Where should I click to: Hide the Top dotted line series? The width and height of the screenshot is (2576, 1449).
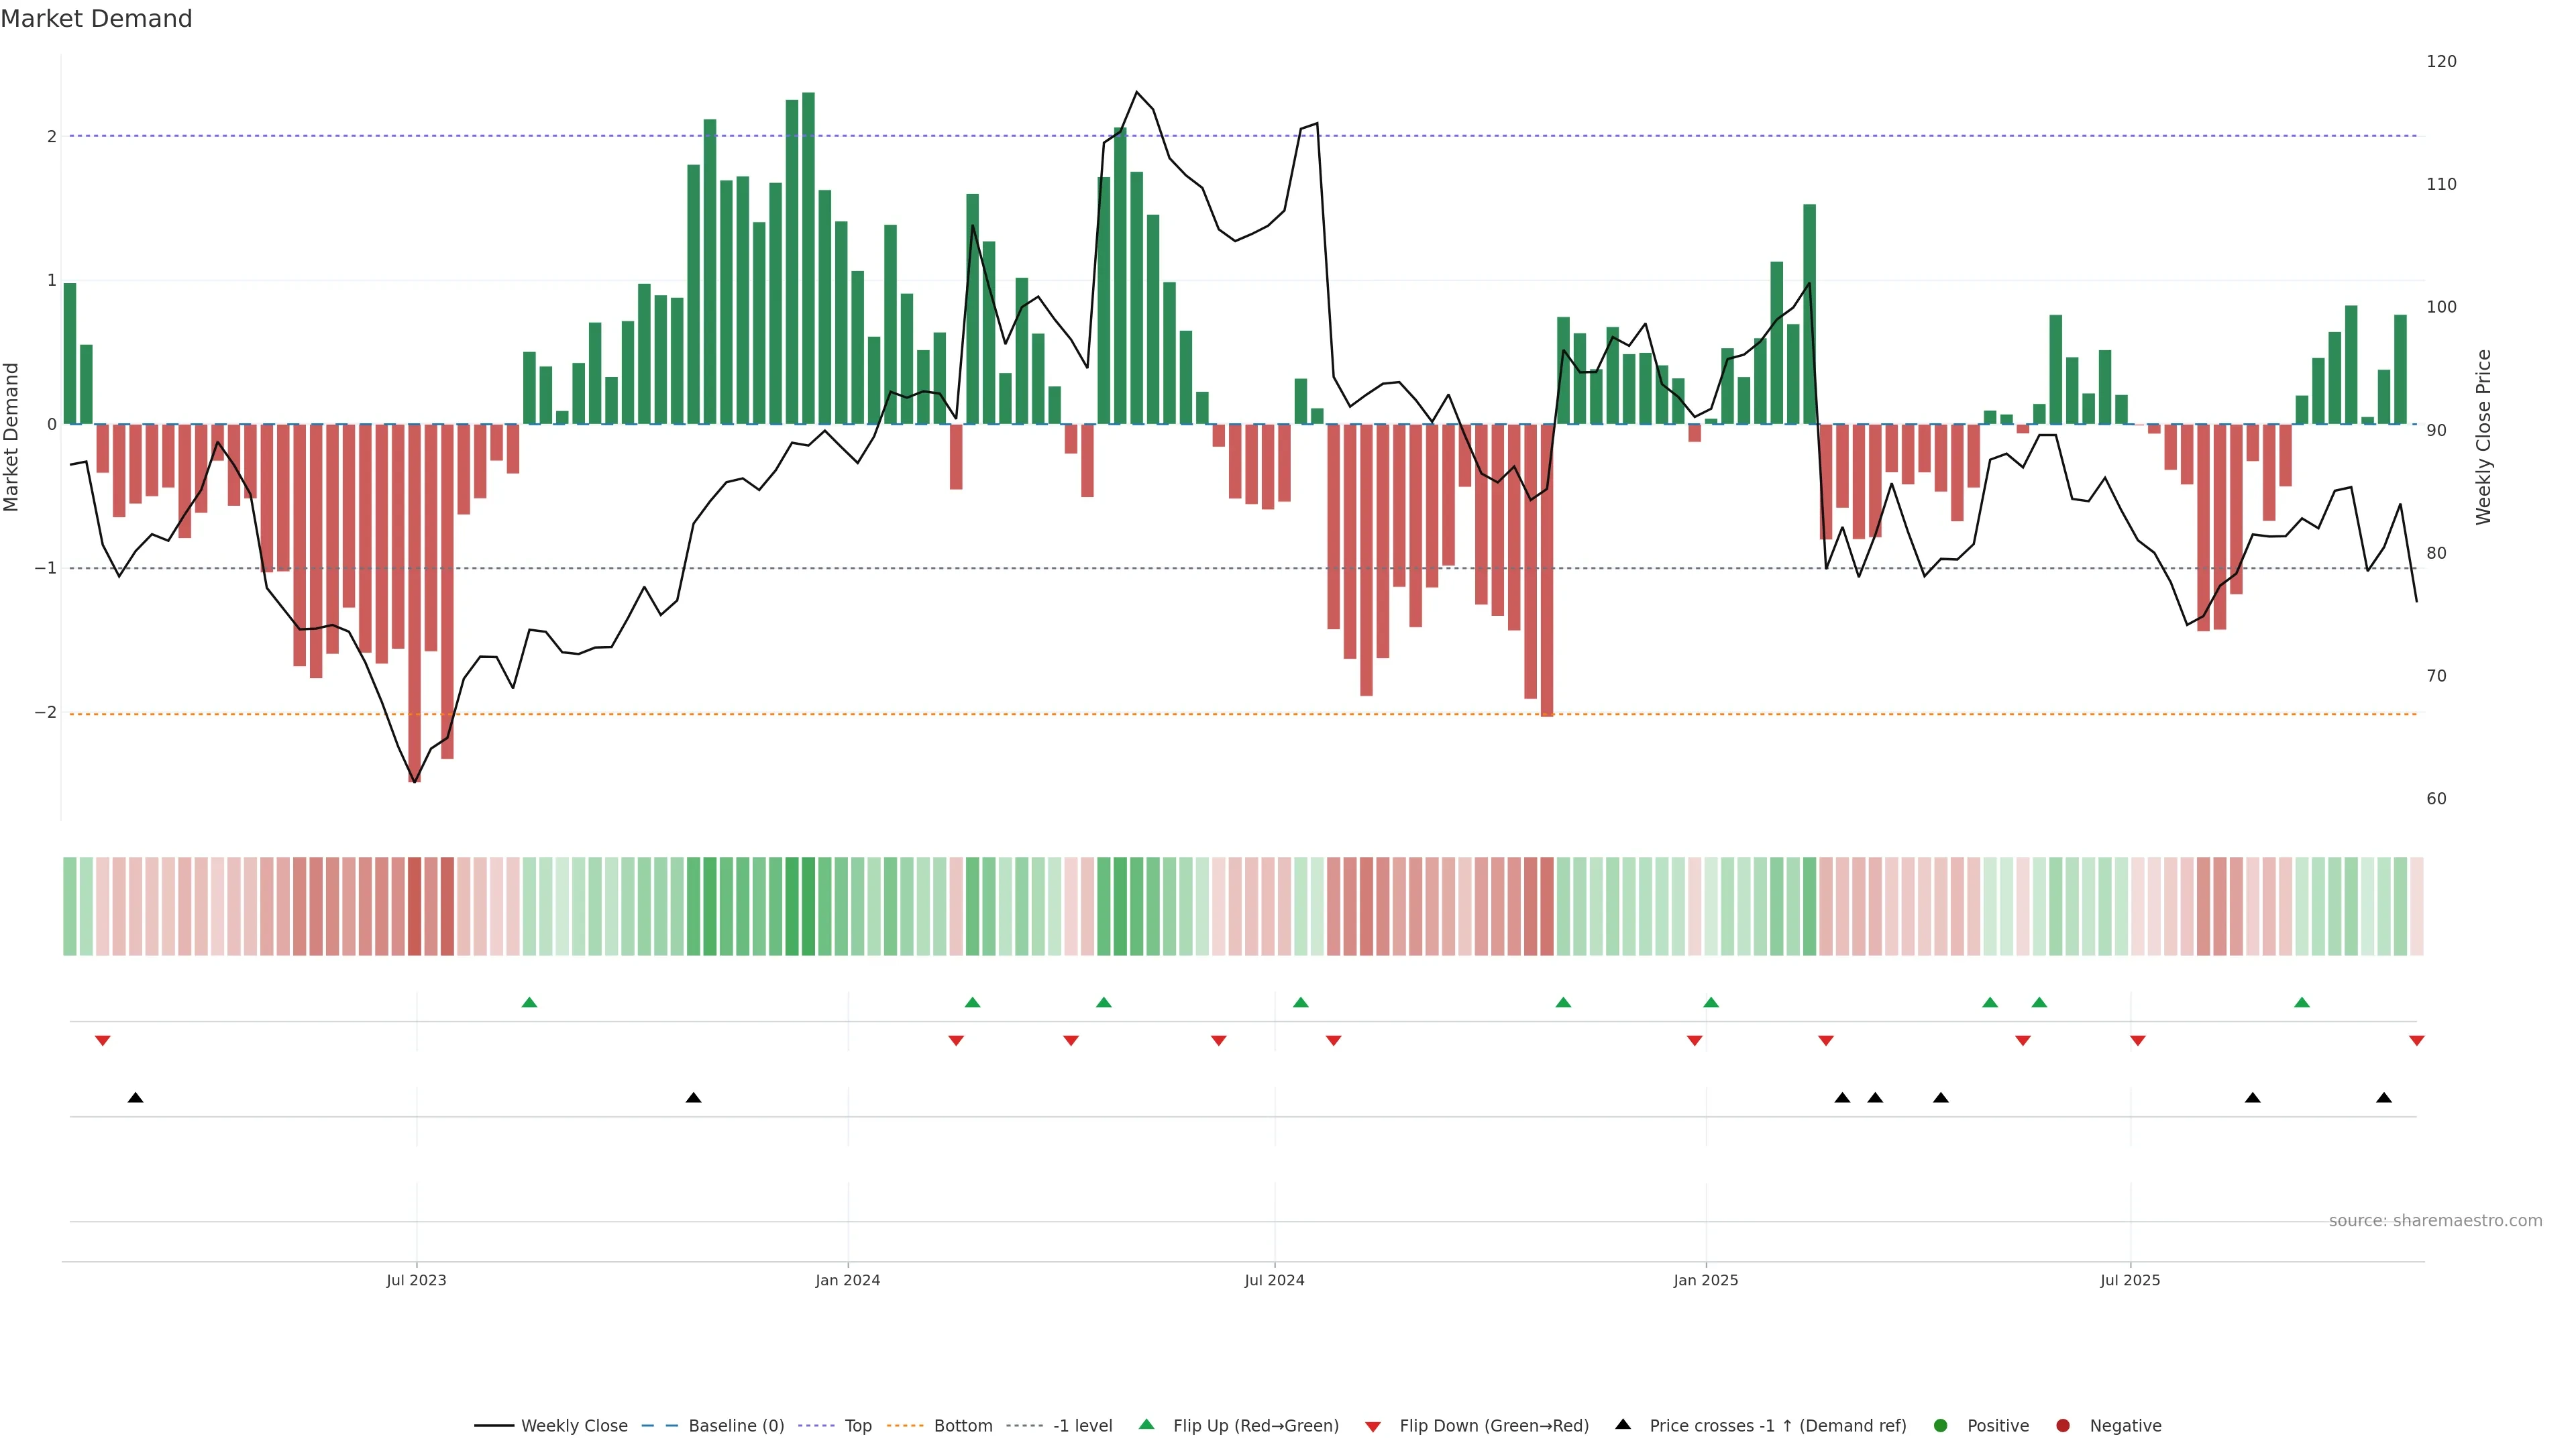[x=857, y=1425]
